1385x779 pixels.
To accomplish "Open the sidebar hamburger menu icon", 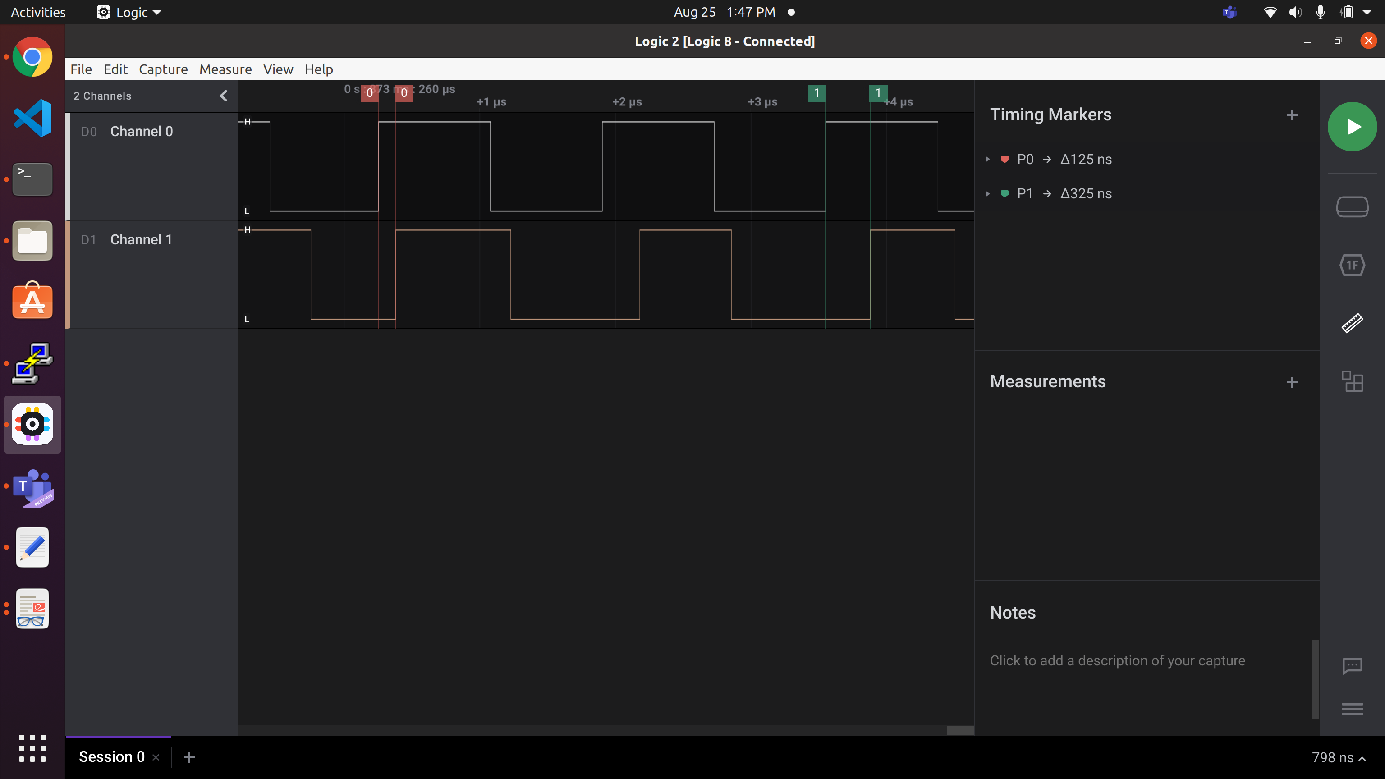I will point(1352,709).
